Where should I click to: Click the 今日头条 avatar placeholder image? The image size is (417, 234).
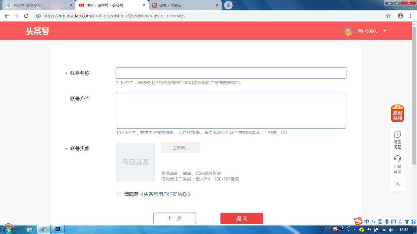[136, 162]
